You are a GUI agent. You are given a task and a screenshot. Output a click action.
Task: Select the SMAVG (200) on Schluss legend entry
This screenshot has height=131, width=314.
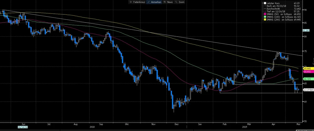point(281,20)
